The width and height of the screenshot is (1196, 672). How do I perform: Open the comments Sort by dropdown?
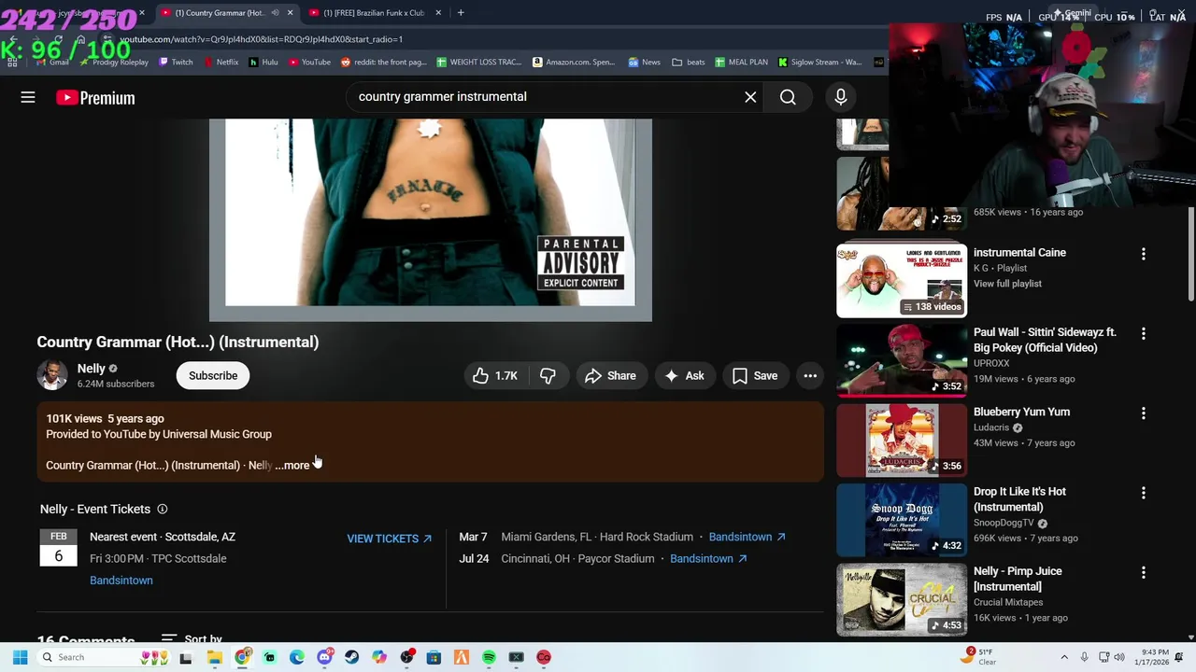(192, 639)
